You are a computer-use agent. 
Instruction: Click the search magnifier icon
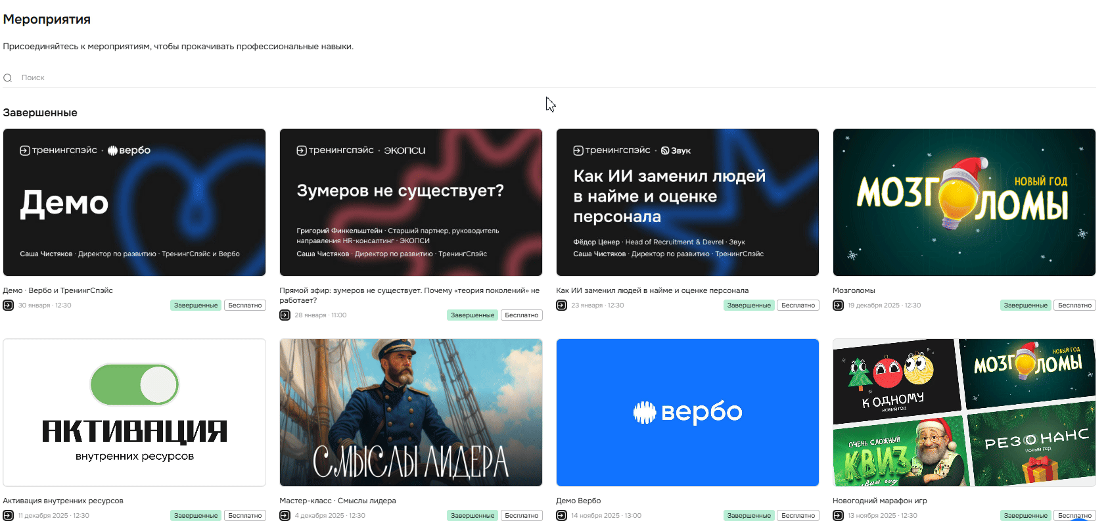coord(8,78)
